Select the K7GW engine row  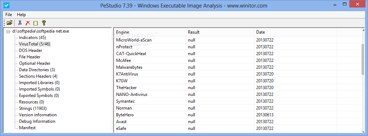[x=238, y=81]
